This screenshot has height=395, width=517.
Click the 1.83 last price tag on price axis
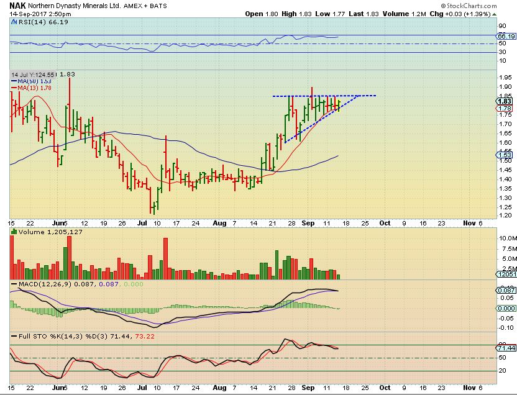(505, 101)
